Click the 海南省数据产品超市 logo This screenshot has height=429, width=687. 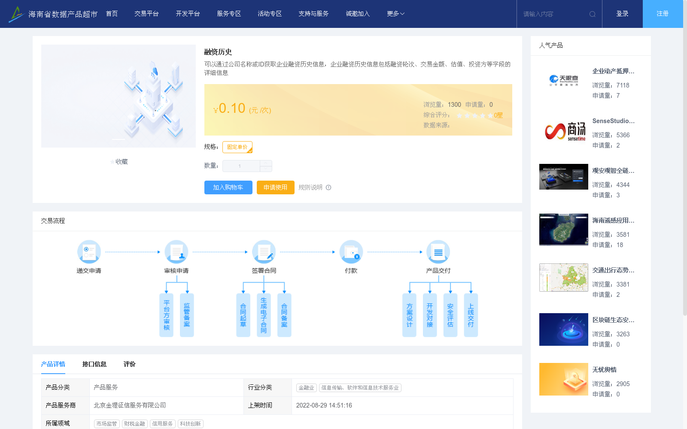point(53,14)
